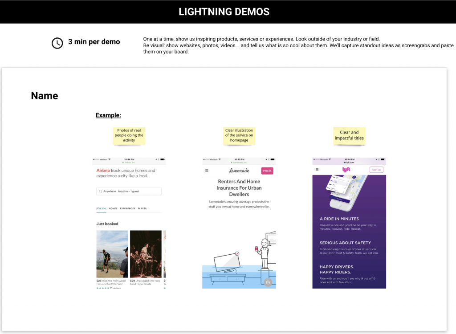Select the PLACES tab
456x334 pixels.
point(142,208)
